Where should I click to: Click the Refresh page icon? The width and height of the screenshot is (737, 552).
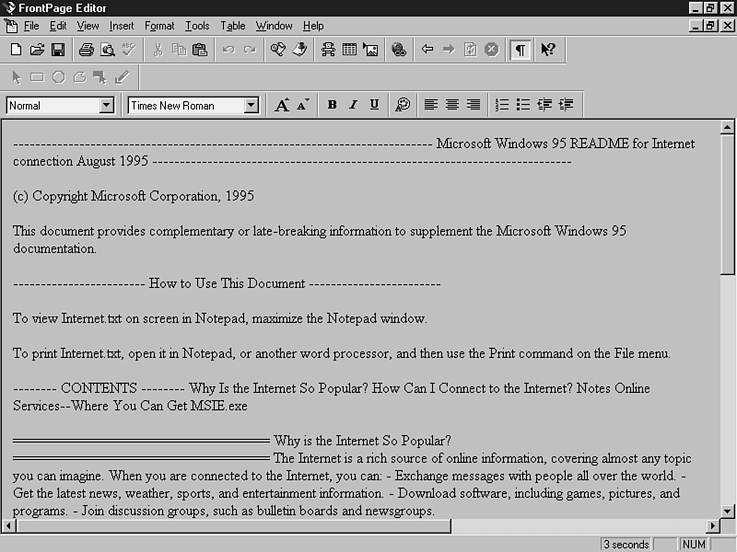(470, 50)
